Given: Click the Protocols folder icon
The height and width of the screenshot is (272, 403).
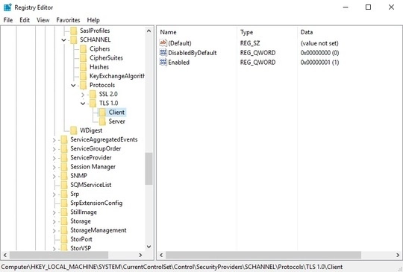Looking at the screenshot, I should point(84,85).
